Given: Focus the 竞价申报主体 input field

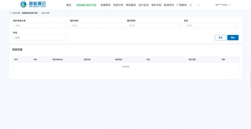Looking at the screenshot, I should pos(40,26).
